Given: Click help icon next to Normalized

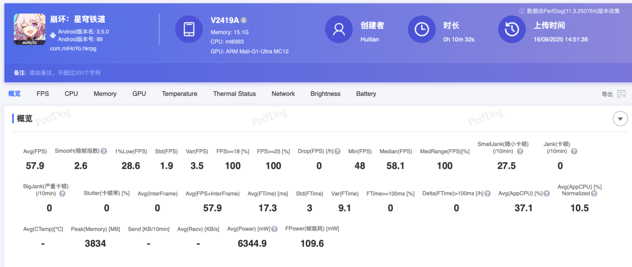Looking at the screenshot, I should coord(594,193).
